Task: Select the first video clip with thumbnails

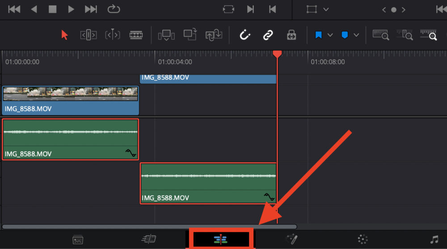Action: tap(71, 101)
